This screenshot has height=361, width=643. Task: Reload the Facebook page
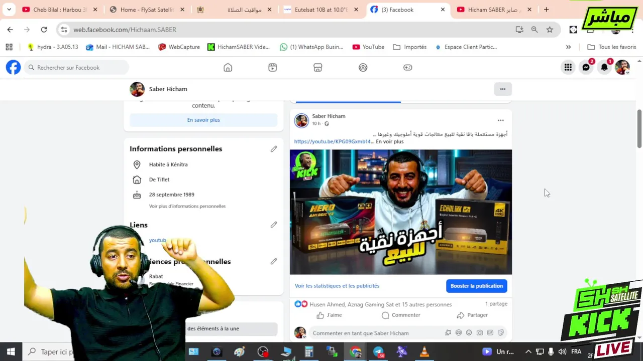pos(44,30)
